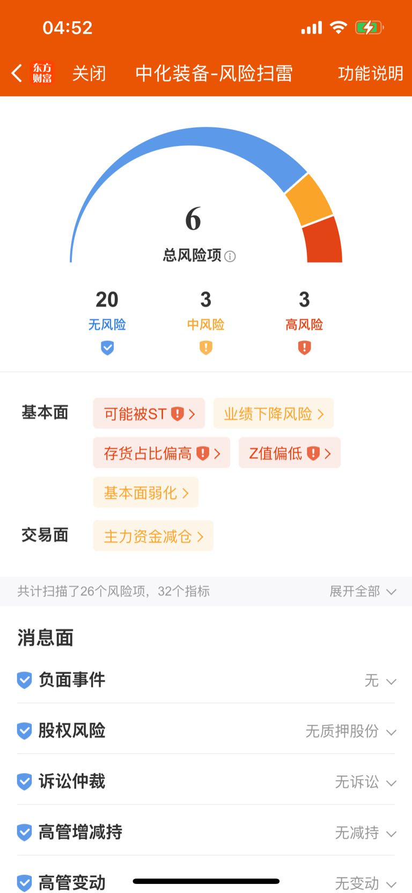412x893 pixels.
Task: Tap the back arrow icon
Action: (x=17, y=73)
